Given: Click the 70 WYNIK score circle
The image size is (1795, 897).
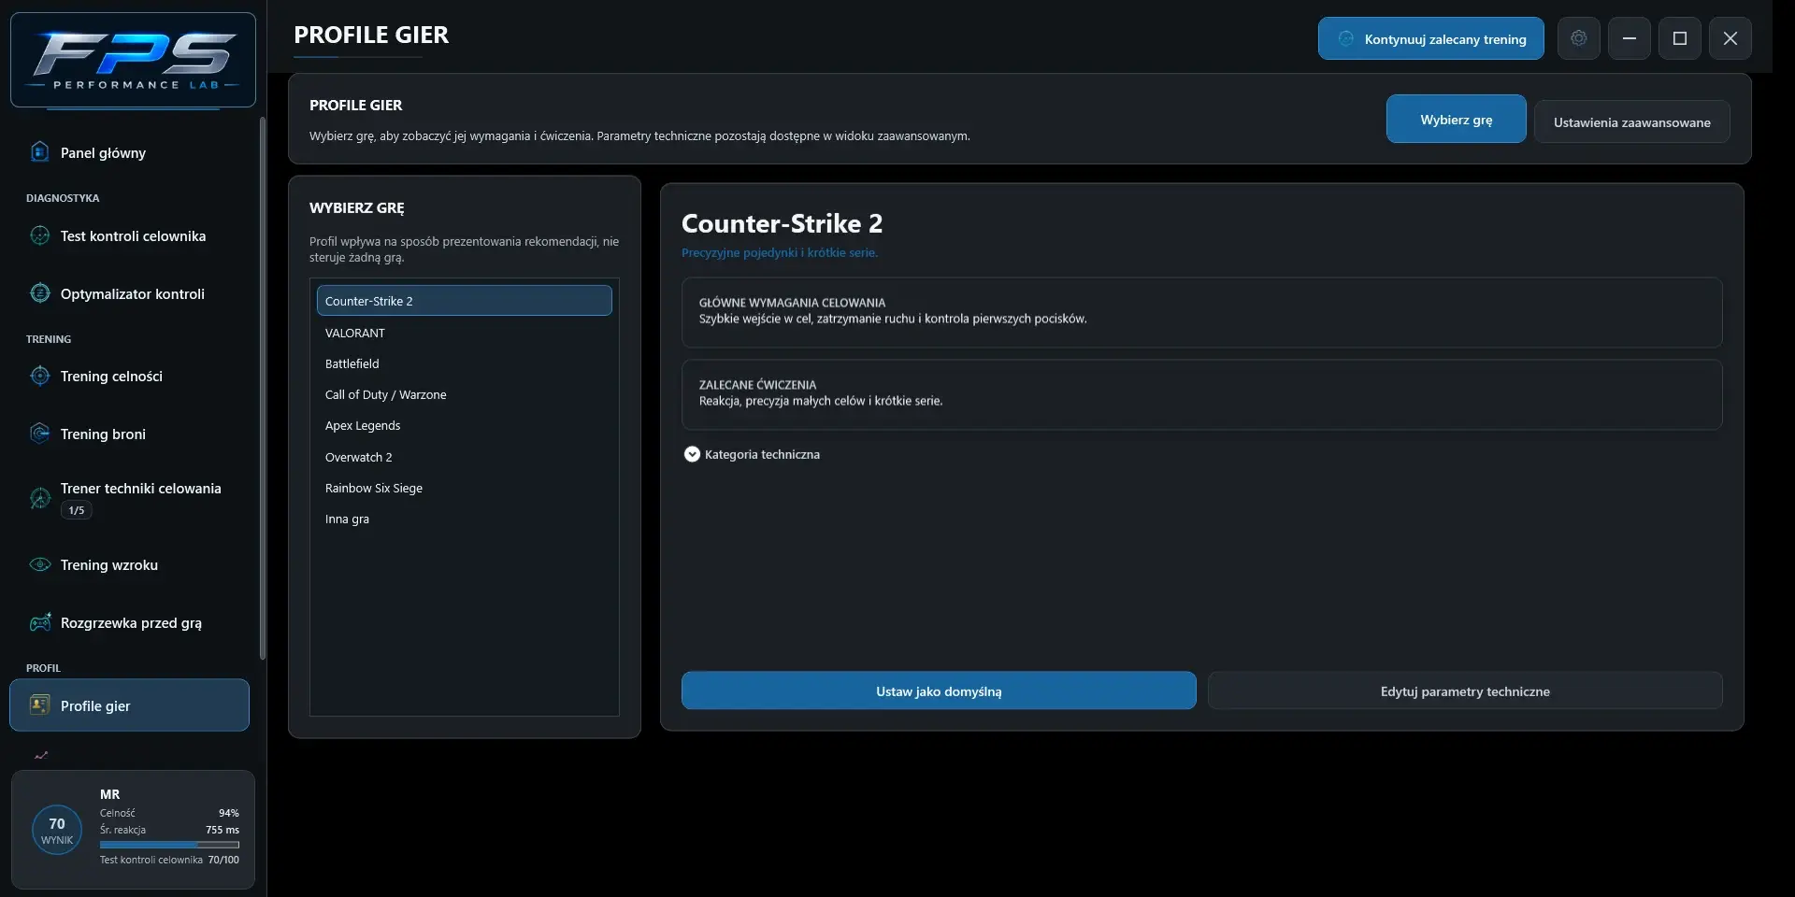Looking at the screenshot, I should click(57, 830).
